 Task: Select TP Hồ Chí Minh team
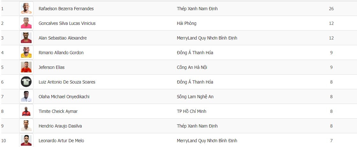click(x=192, y=111)
